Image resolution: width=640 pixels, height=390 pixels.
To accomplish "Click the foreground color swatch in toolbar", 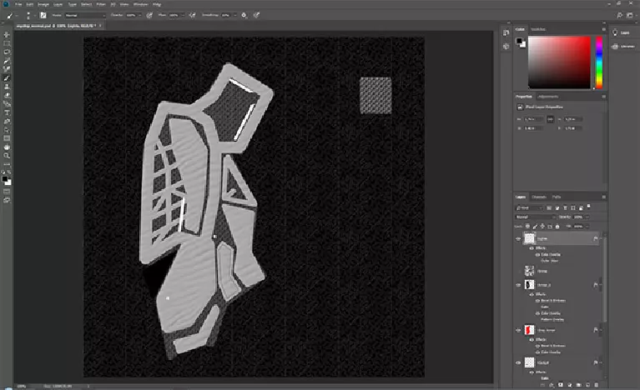I will [x=5, y=177].
